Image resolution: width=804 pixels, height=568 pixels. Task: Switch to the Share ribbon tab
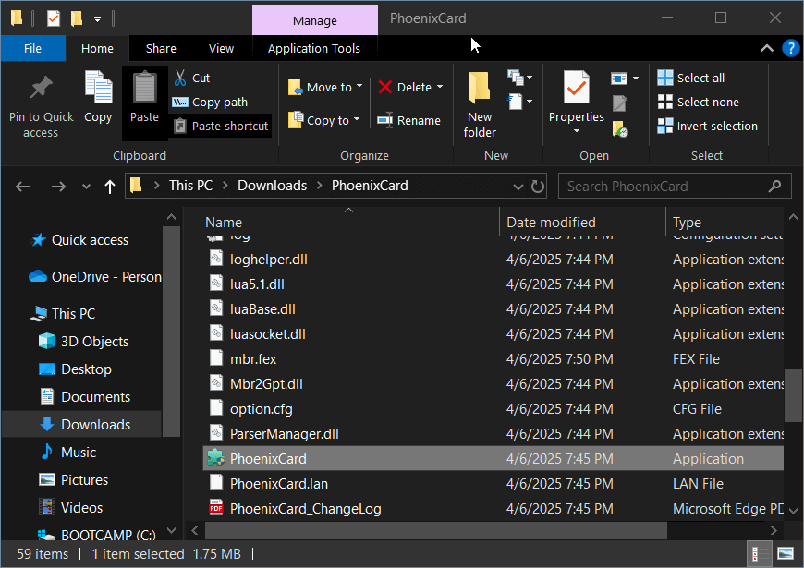(161, 48)
